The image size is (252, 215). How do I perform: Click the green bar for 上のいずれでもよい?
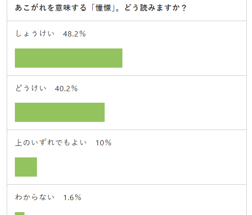pos(26,167)
